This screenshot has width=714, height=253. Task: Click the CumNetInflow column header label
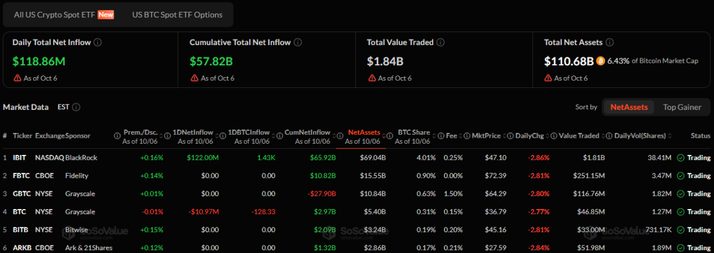point(308,132)
